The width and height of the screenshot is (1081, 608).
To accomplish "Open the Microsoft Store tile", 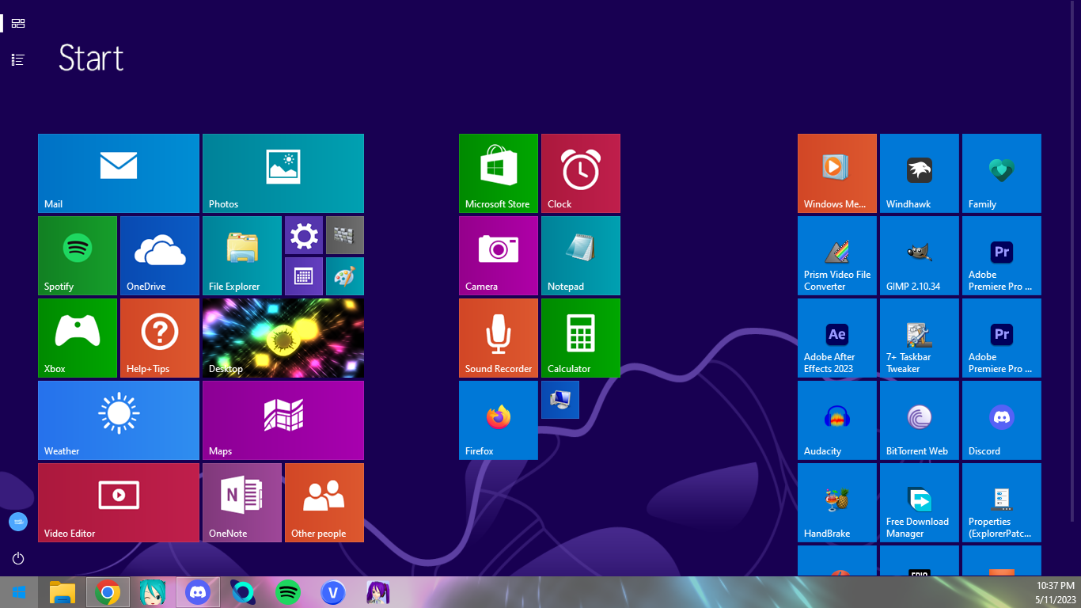I will click(499, 173).
